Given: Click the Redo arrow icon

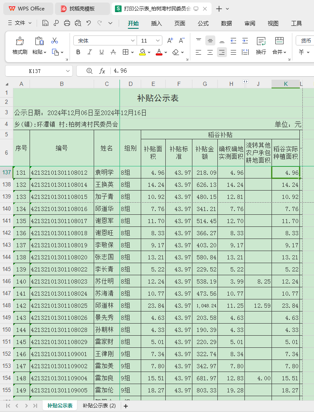Looking at the screenshot, I should (100, 23).
